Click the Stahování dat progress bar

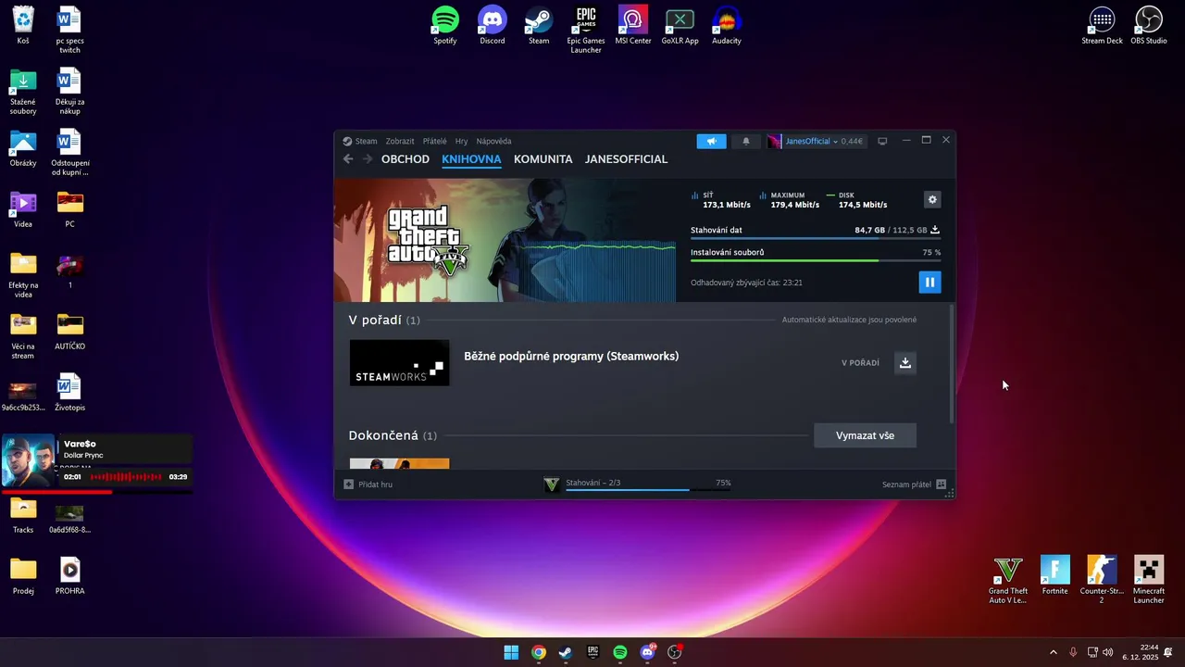(x=816, y=239)
